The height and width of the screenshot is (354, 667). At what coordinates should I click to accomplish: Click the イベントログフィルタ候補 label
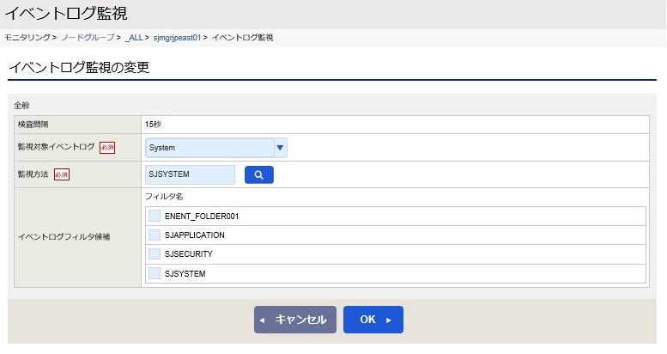[x=64, y=237]
